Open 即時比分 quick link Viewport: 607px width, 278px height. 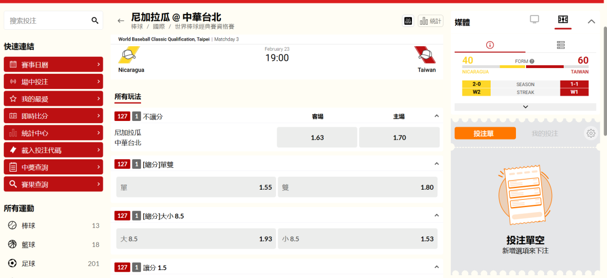point(53,116)
